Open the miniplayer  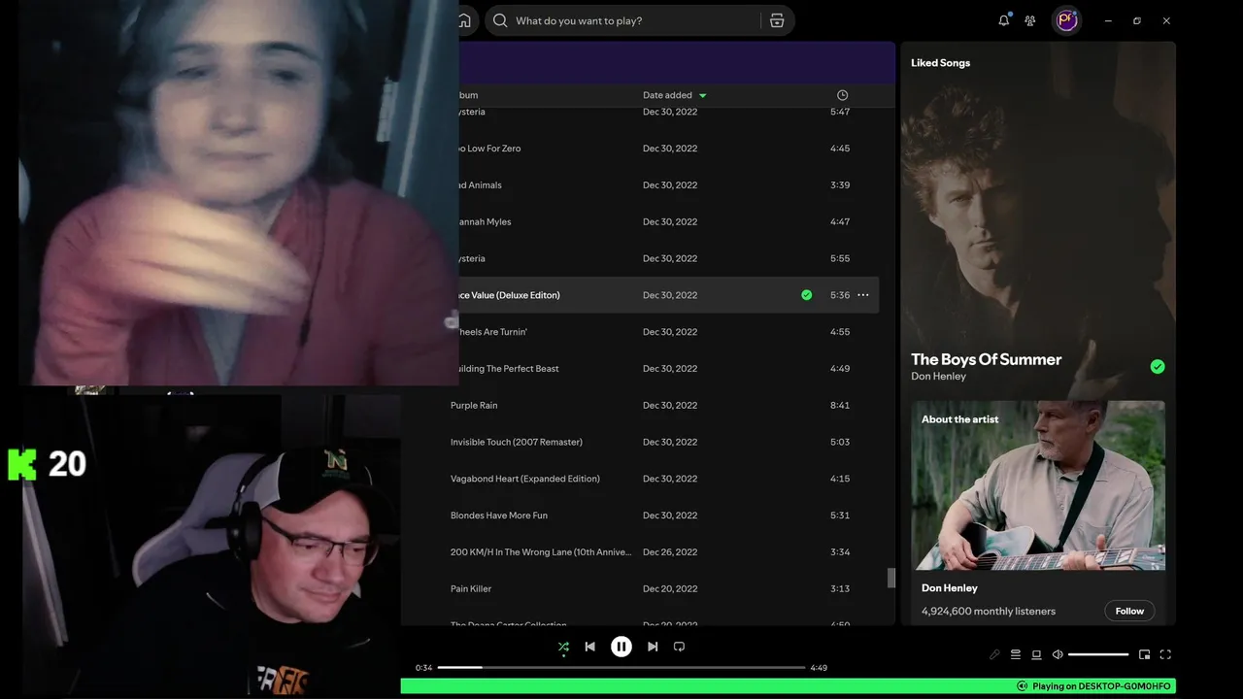(x=1144, y=654)
